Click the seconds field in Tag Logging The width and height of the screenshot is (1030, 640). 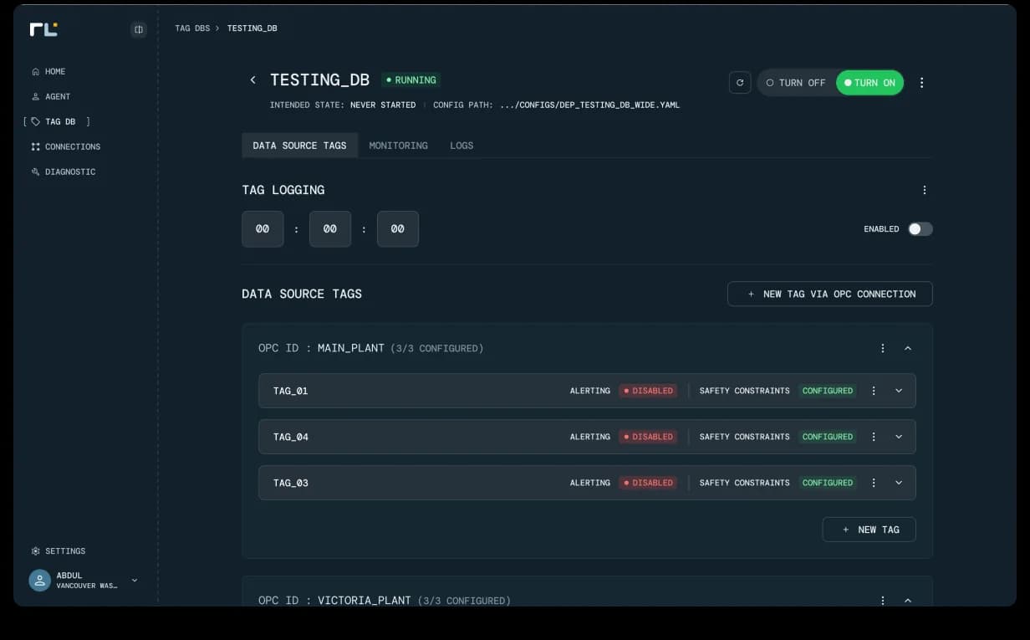coord(398,229)
